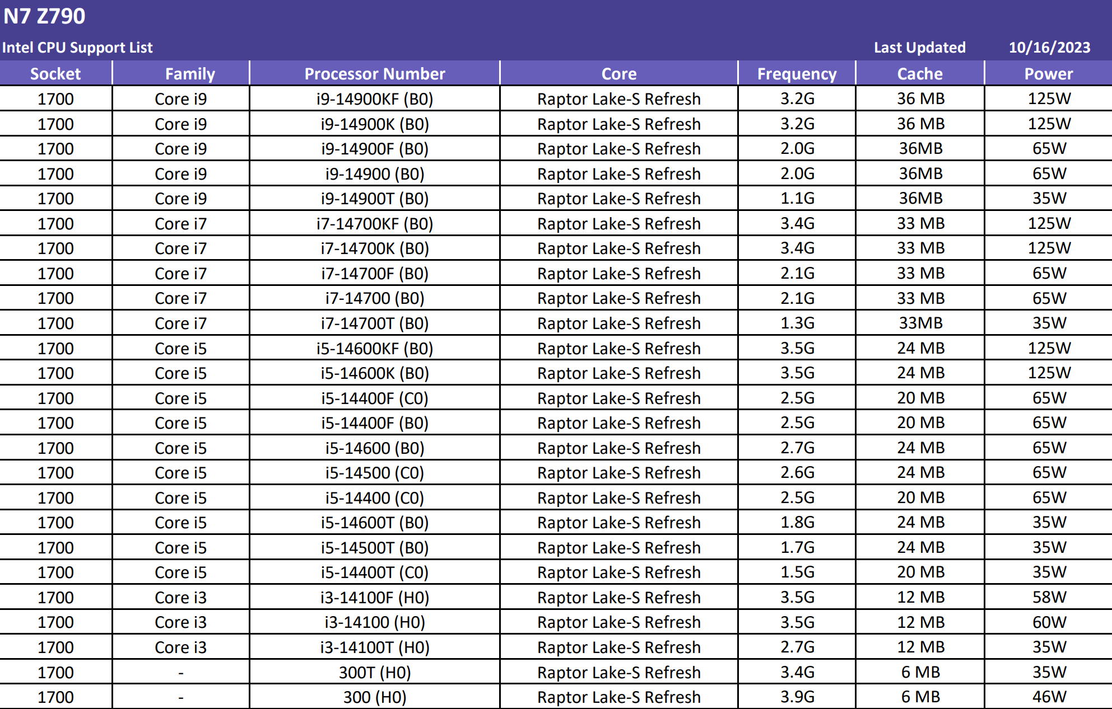Select the i5-14600KF (B0) cell
This screenshot has width=1112, height=709.
tap(375, 348)
